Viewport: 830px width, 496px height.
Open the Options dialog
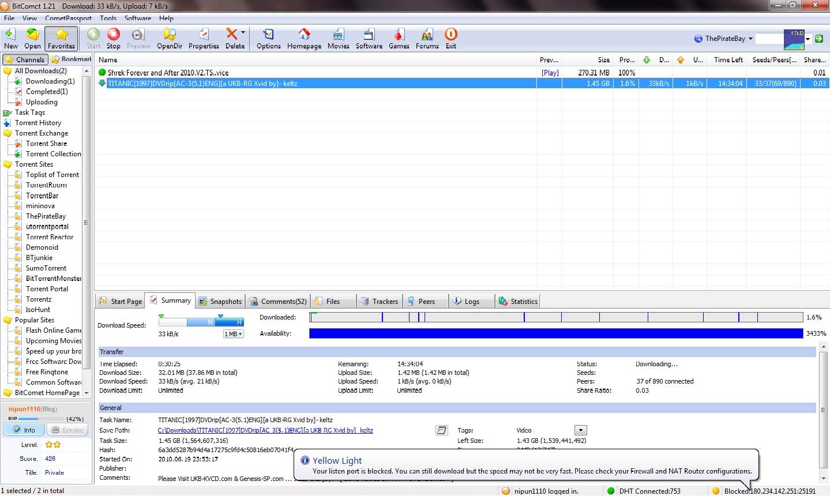[269, 39]
